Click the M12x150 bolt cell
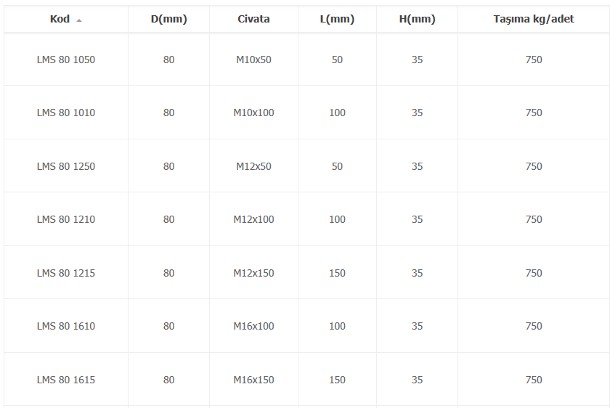Image resolution: width=610 pixels, height=408 pixels. coord(253,273)
